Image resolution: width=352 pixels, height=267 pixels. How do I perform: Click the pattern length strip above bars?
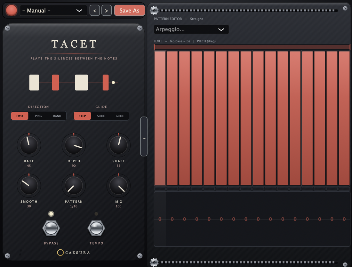(x=252, y=47)
